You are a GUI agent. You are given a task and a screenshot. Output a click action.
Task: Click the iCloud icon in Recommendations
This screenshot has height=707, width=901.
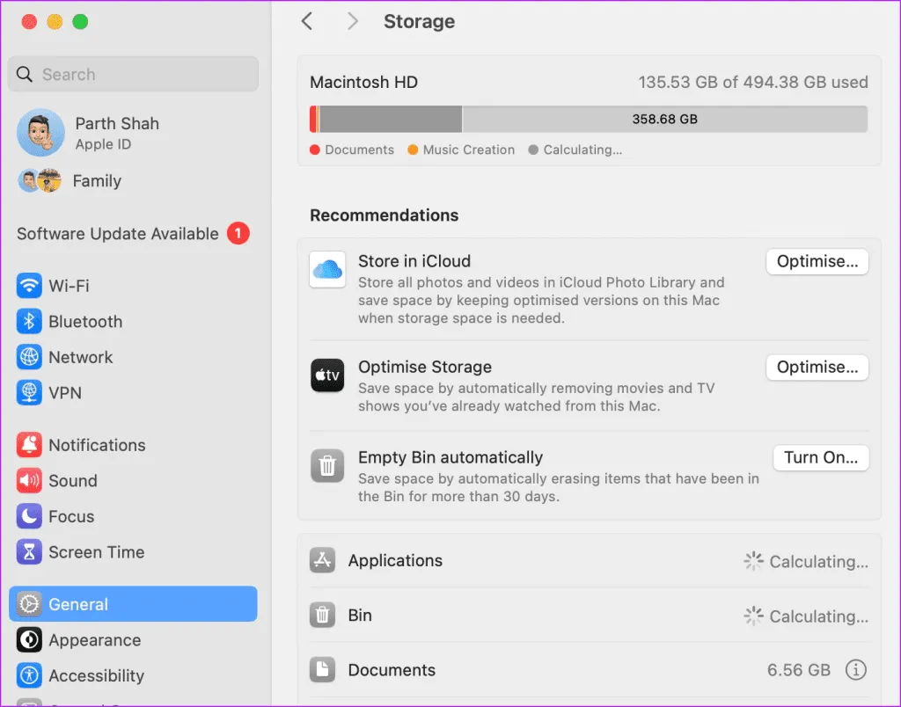click(x=327, y=269)
